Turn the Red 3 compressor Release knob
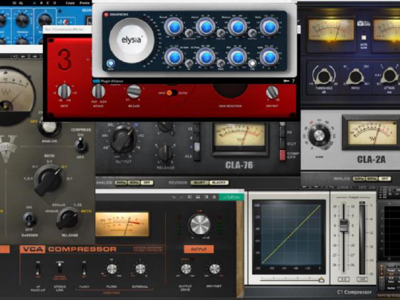Viewport: 400px width, 300px height. (134, 91)
